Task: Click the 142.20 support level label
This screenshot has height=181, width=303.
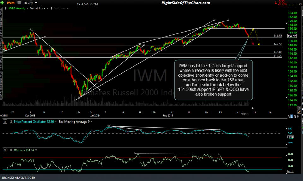Action: pyautogui.click(x=278, y=56)
